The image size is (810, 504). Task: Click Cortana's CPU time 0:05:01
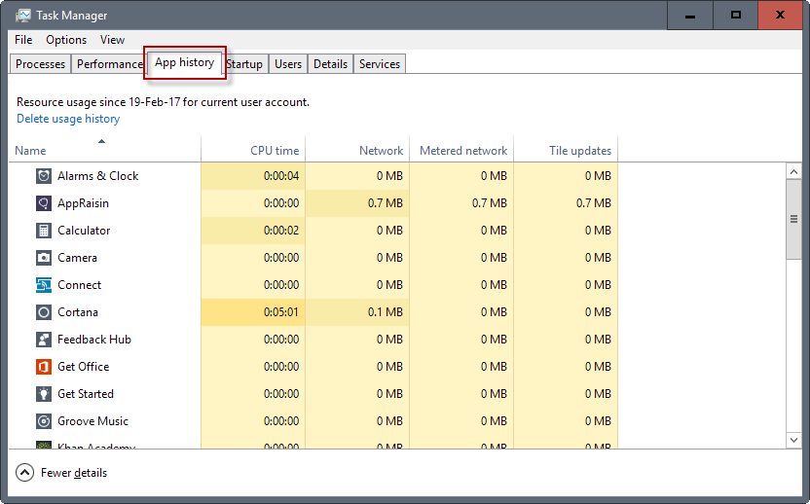tap(281, 312)
